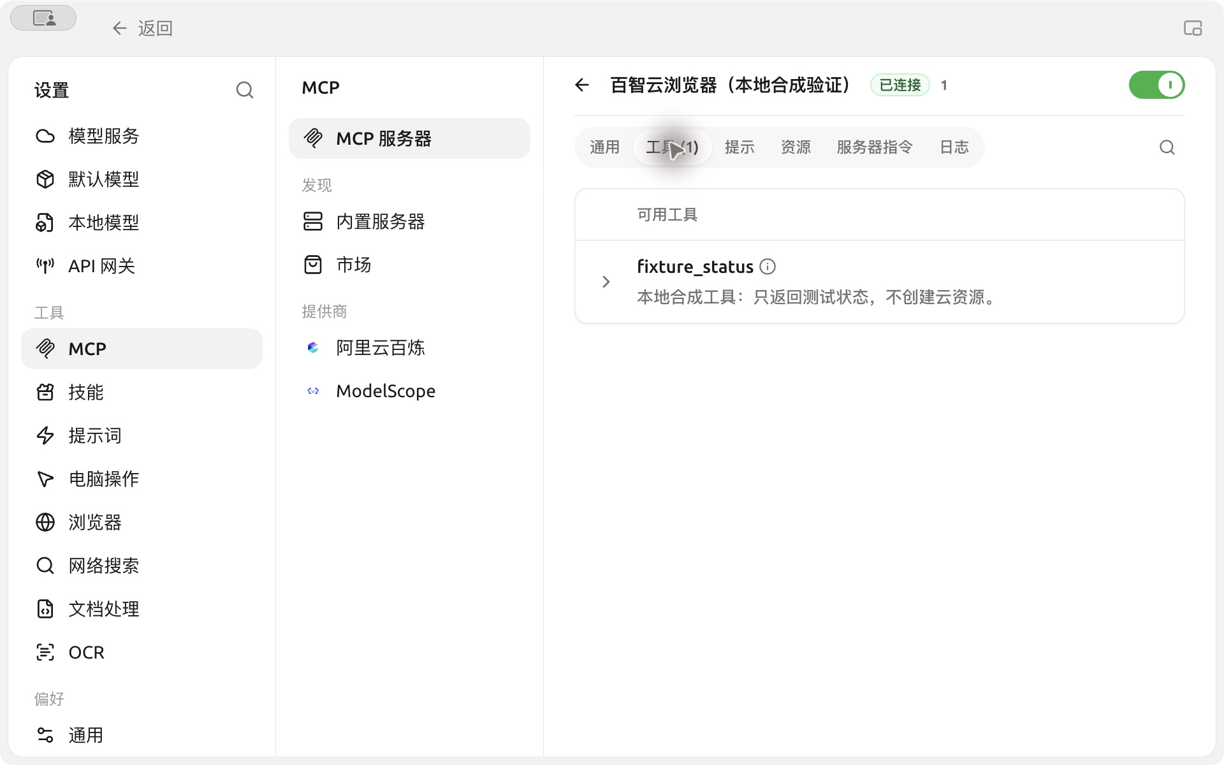Open 提示词 lightning icon

(45, 435)
